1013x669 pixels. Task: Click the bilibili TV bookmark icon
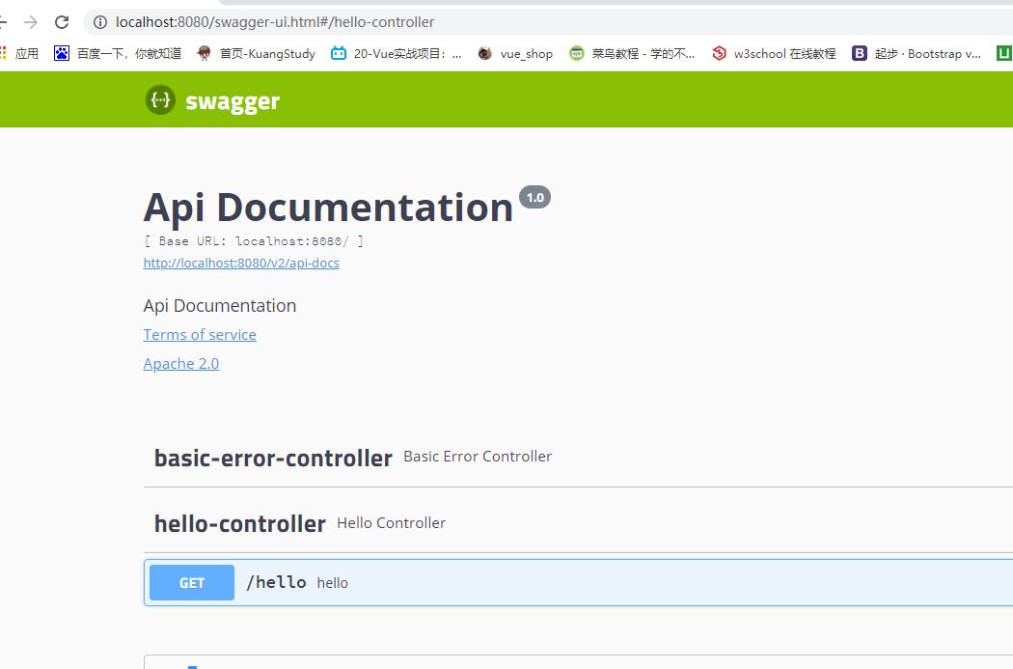tap(339, 54)
